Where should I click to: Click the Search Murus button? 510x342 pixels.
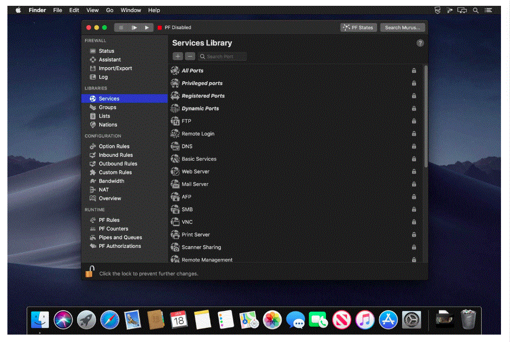click(x=402, y=28)
